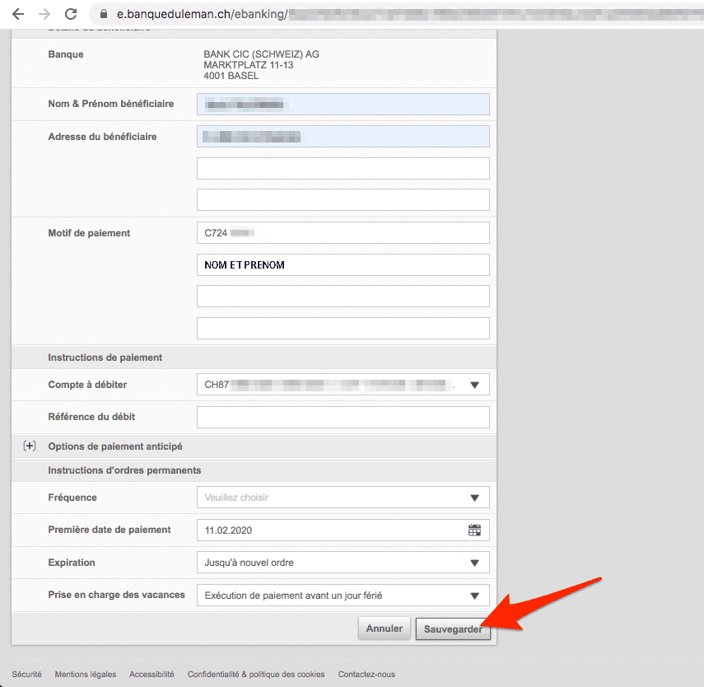Click the browser forward arrow
704x687 pixels.
click(44, 14)
